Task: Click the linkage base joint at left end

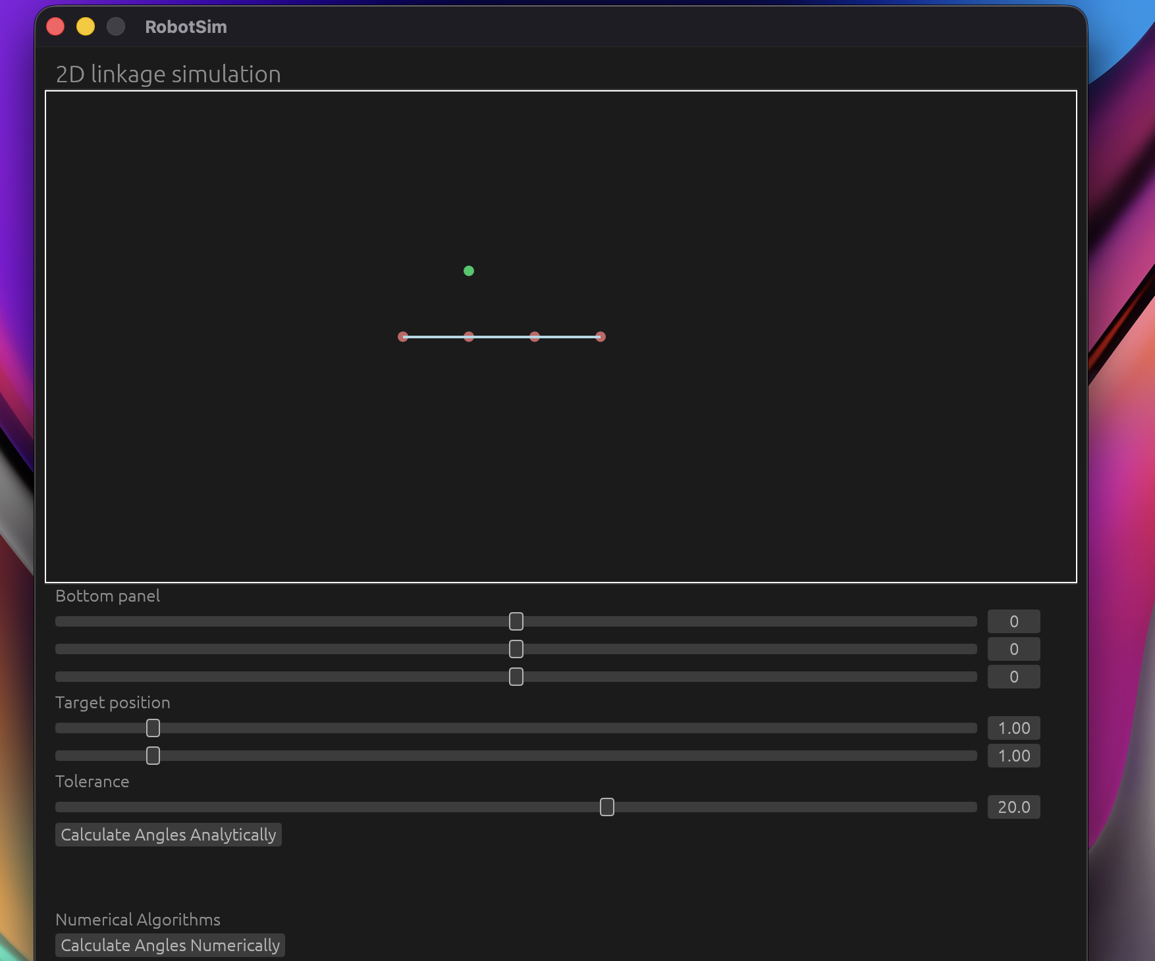Action: (x=403, y=337)
